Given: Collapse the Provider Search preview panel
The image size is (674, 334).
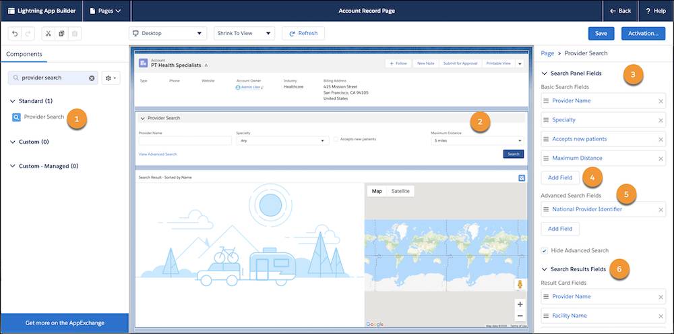Looking at the screenshot, I should pyautogui.click(x=143, y=118).
